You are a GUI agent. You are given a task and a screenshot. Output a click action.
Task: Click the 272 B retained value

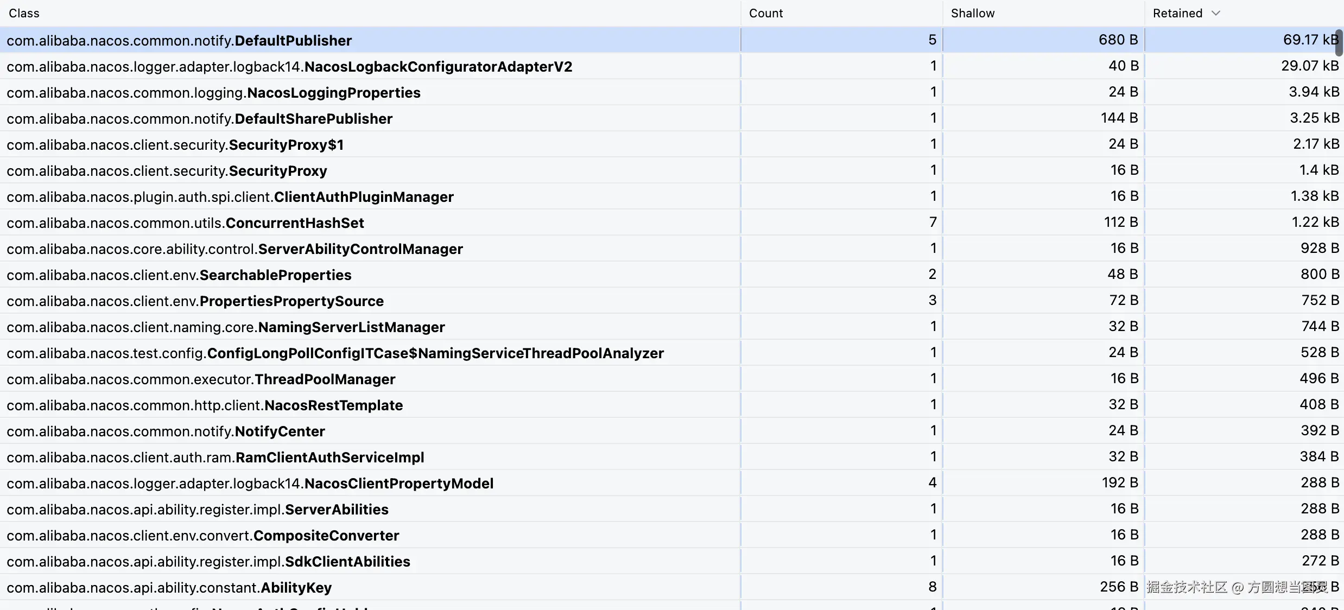(x=1320, y=561)
